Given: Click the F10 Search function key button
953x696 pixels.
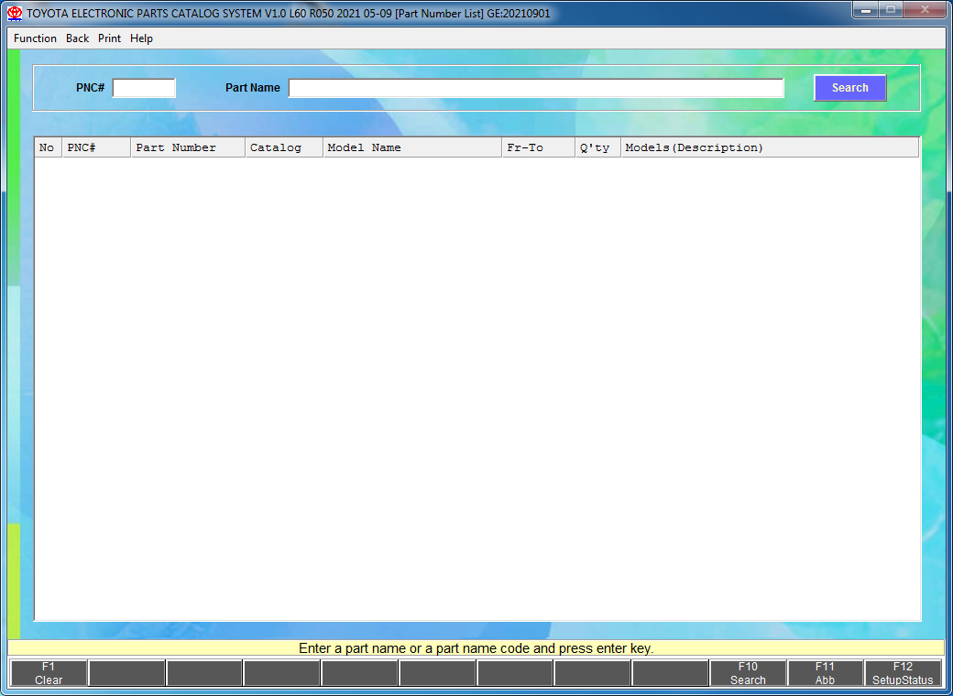Looking at the screenshot, I should pos(748,673).
